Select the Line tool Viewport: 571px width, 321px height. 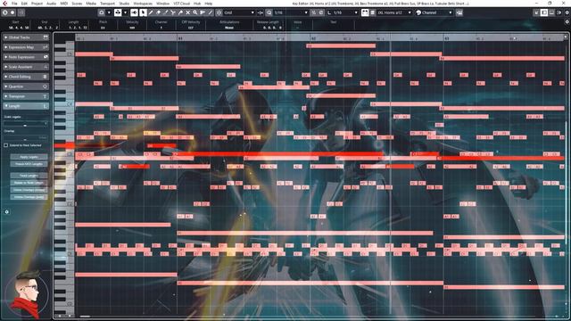(x=211, y=12)
